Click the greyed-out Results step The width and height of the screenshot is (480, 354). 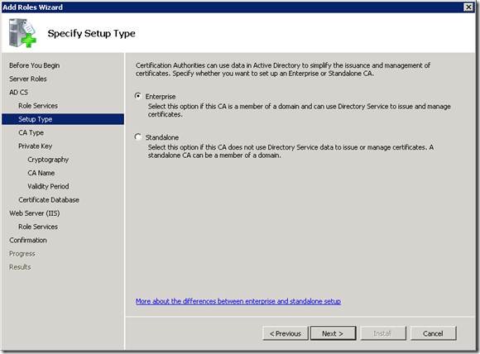pos(20,267)
